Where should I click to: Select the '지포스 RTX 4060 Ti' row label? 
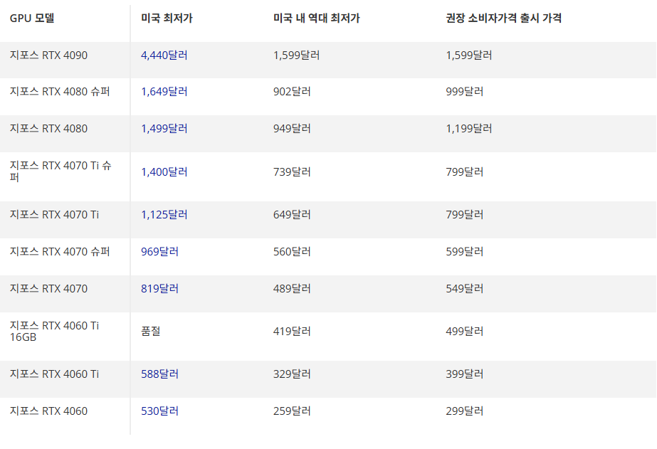[55, 374]
